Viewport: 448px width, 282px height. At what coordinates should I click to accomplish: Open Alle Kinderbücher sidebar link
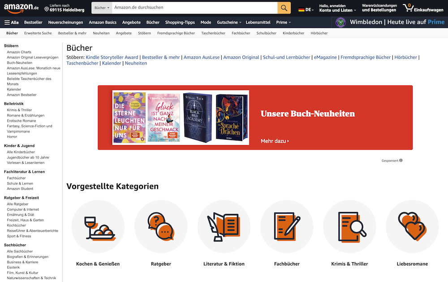(x=21, y=152)
